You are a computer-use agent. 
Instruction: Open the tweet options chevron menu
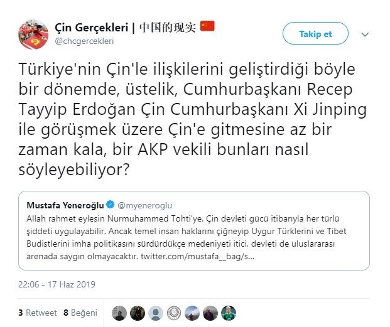[366, 34]
